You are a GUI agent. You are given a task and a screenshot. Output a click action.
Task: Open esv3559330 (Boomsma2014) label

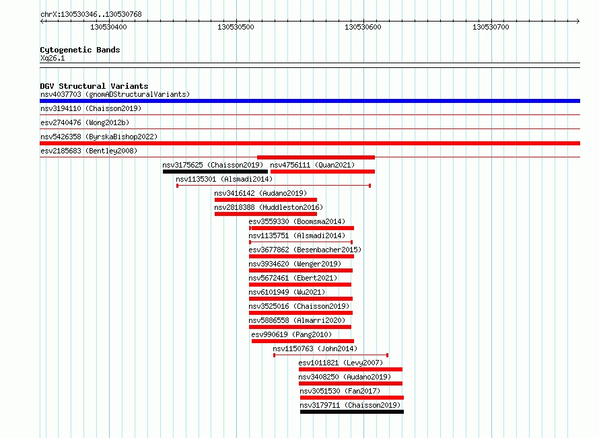click(x=297, y=221)
